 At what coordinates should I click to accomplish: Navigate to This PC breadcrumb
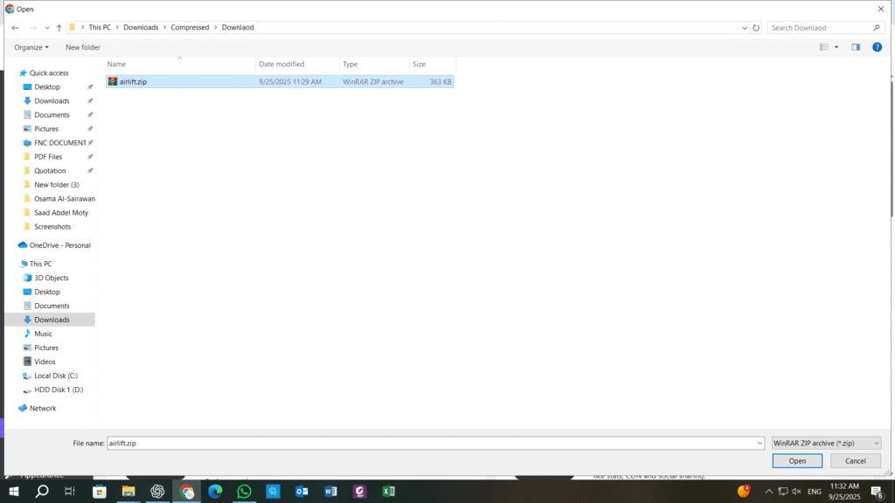[x=100, y=27]
